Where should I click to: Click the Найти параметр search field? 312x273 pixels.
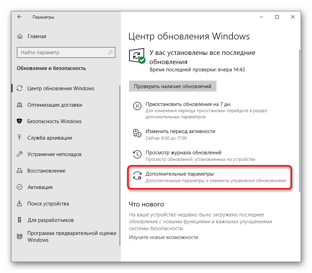[66, 52]
